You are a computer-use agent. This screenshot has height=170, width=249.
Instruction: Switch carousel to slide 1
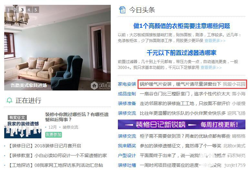pos(9,10)
